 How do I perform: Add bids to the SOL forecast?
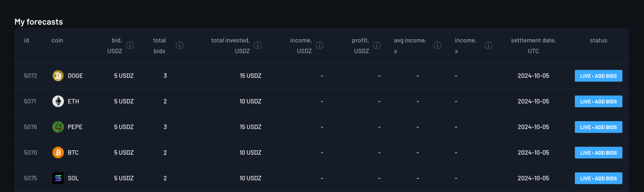(598, 178)
